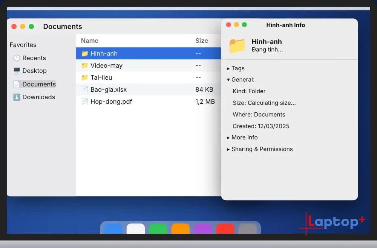This screenshot has height=248, width=377.
Task: Click the "Where: Documents" line
Action: click(259, 115)
